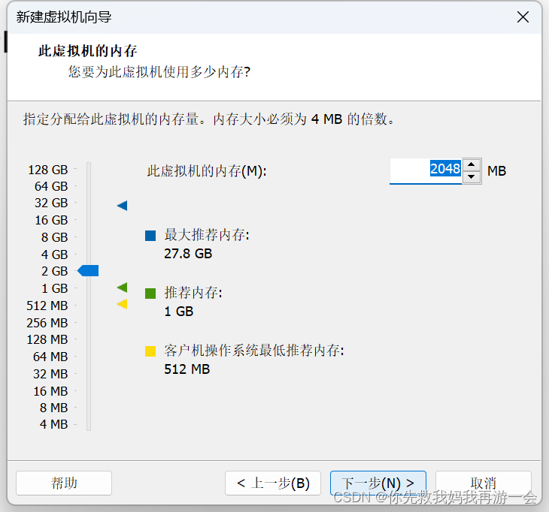Screen dimensions: 549x512
Task: Click the 128 GB slider label
Action: (x=47, y=170)
